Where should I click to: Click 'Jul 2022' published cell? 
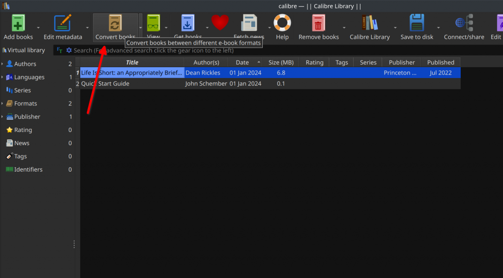(441, 73)
